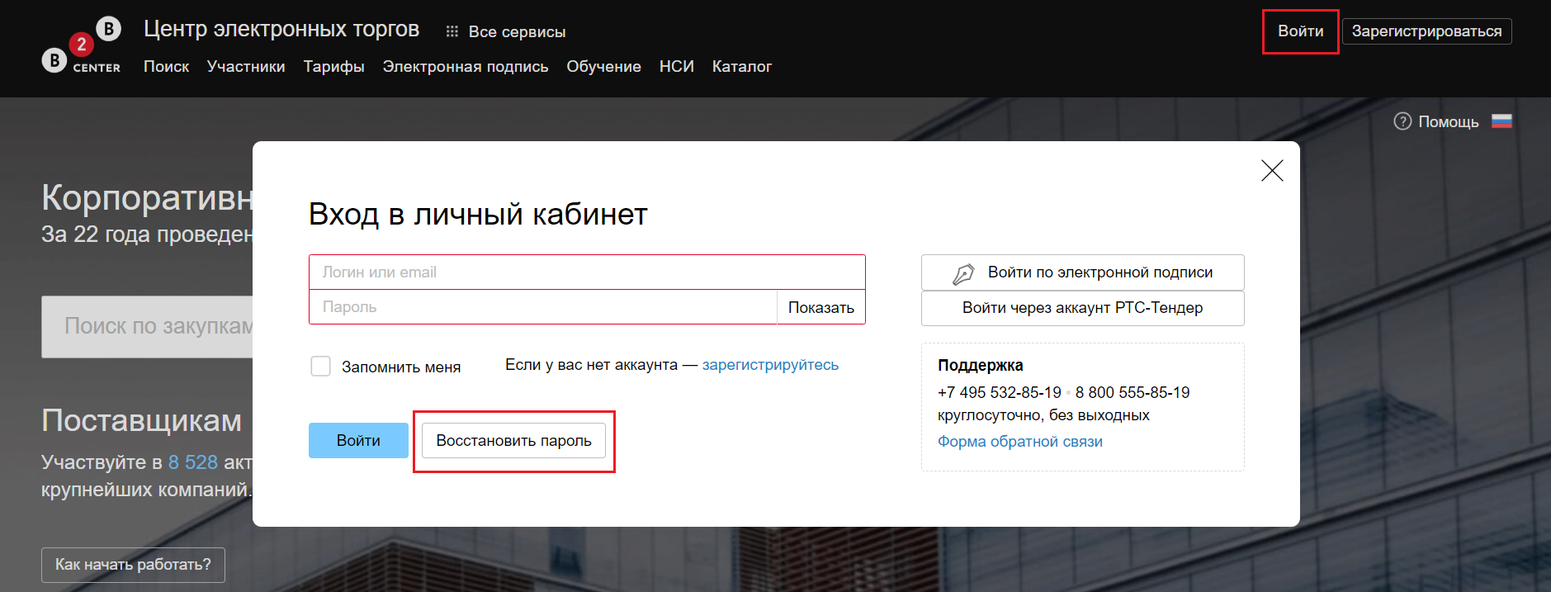The height and width of the screenshot is (592, 1551).
Task: Close the login dialog with X
Action: pyautogui.click(x=1271, y=171)
